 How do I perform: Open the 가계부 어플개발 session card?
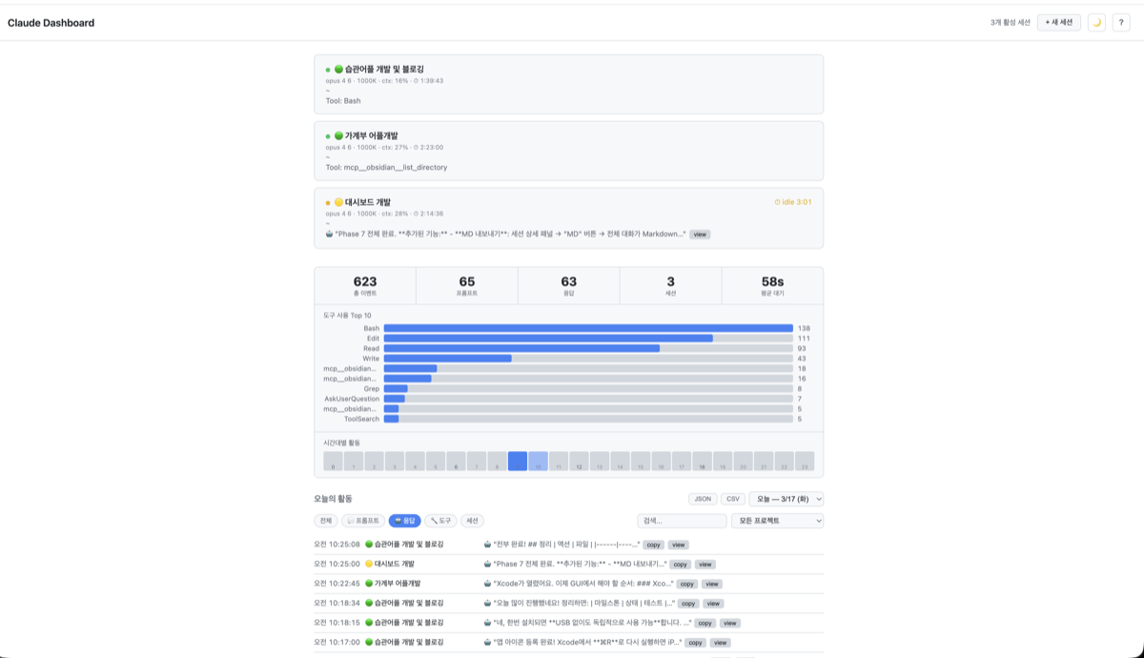(x=568, y=151)
